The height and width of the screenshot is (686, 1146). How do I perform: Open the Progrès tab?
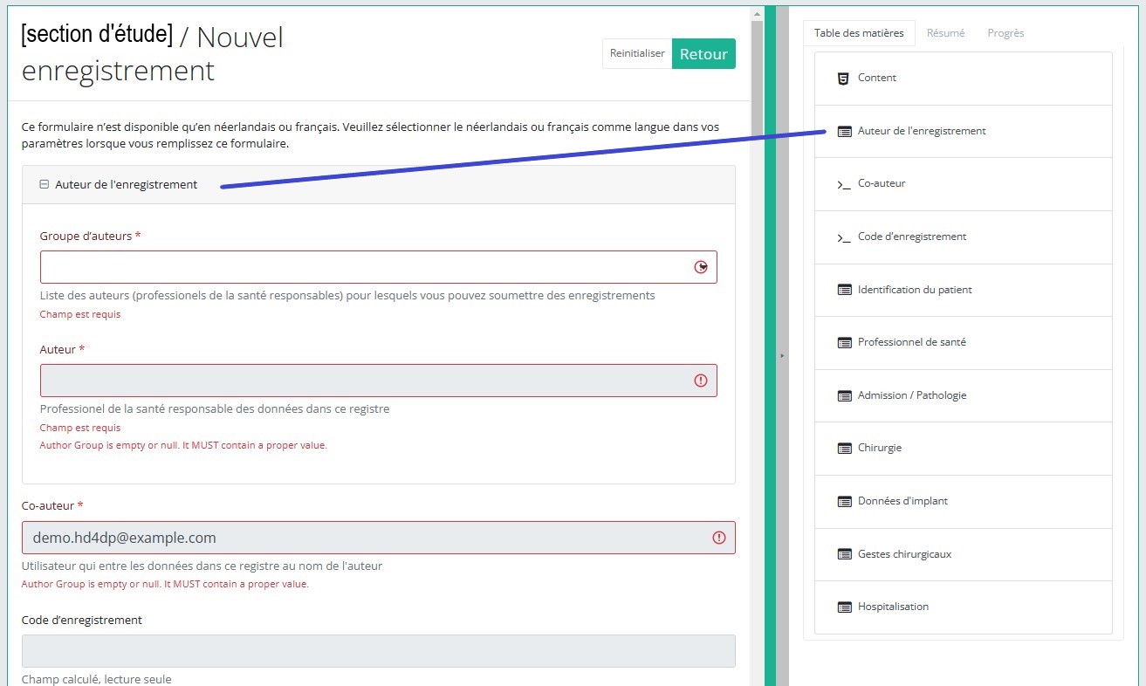(1005, 33)
